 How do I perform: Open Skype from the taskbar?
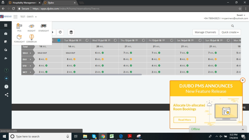94,136
